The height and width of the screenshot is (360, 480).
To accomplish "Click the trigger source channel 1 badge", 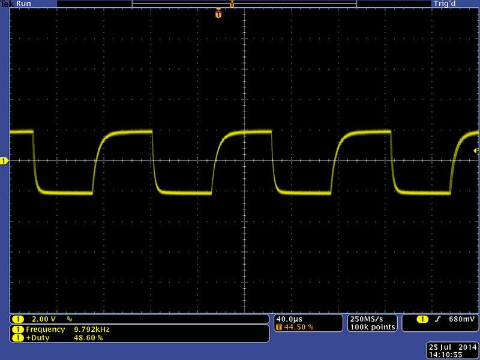I will [x=423, y=319].
